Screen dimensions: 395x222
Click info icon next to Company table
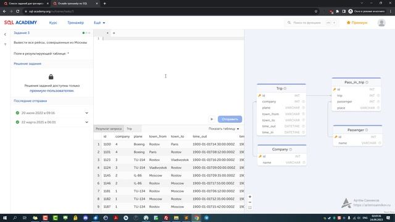click(291, 149)
